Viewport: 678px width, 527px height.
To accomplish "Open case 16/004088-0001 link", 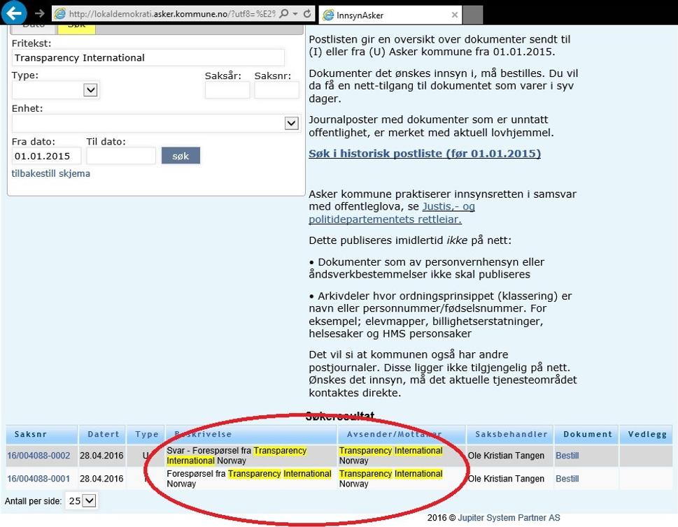I will pyautogui.click(x=38, y=479).
